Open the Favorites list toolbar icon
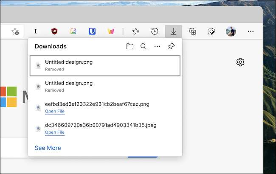The width and height of the screenshot is (276, 174). 136,31
